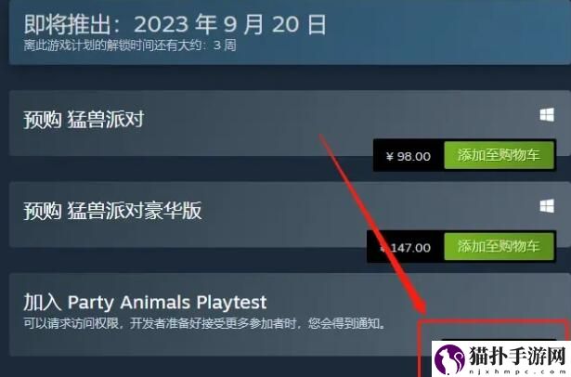Click the 猫扑手游网 watermark text
Image resolution: width=571 pixels, height=377 pixels.
[517, 356]
